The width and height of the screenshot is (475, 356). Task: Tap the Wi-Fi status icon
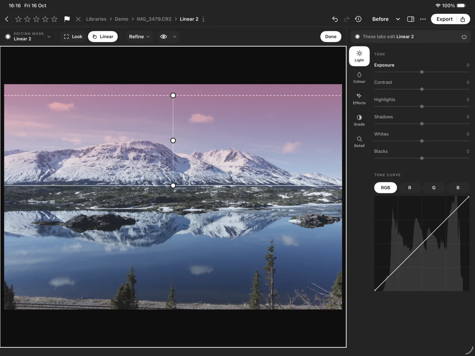click(x=438, y=6)
